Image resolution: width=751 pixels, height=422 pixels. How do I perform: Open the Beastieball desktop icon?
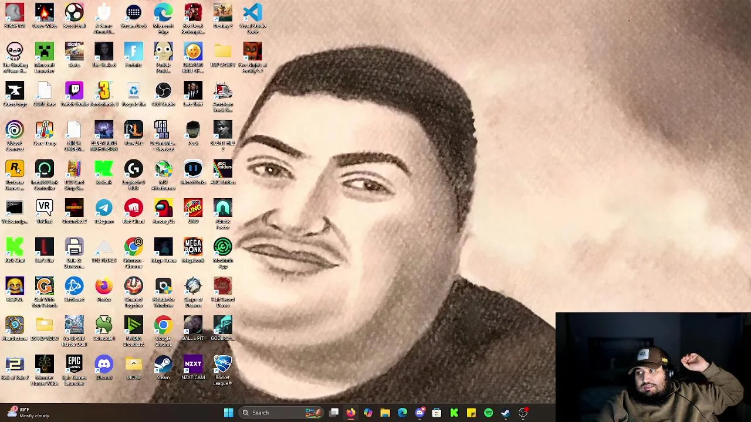(74, 16)
